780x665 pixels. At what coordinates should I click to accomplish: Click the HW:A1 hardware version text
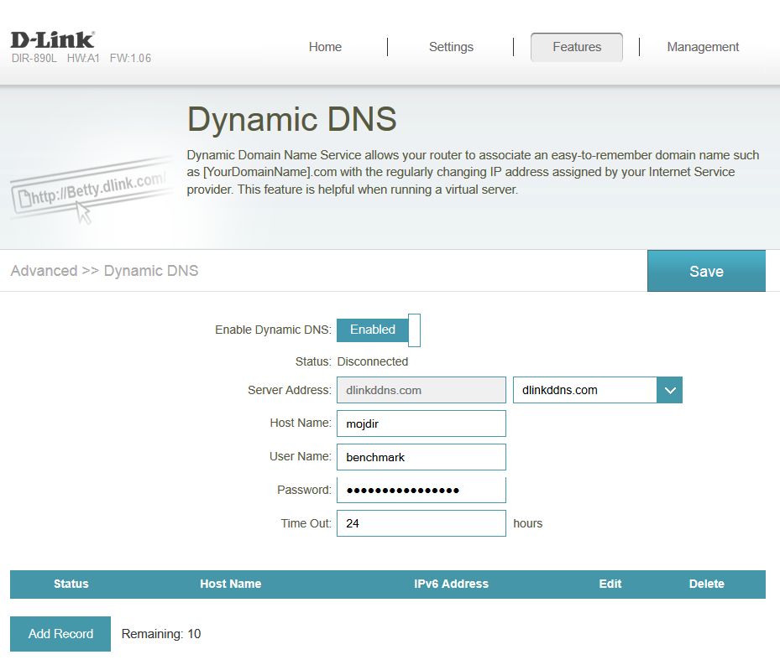coord(83,58)
